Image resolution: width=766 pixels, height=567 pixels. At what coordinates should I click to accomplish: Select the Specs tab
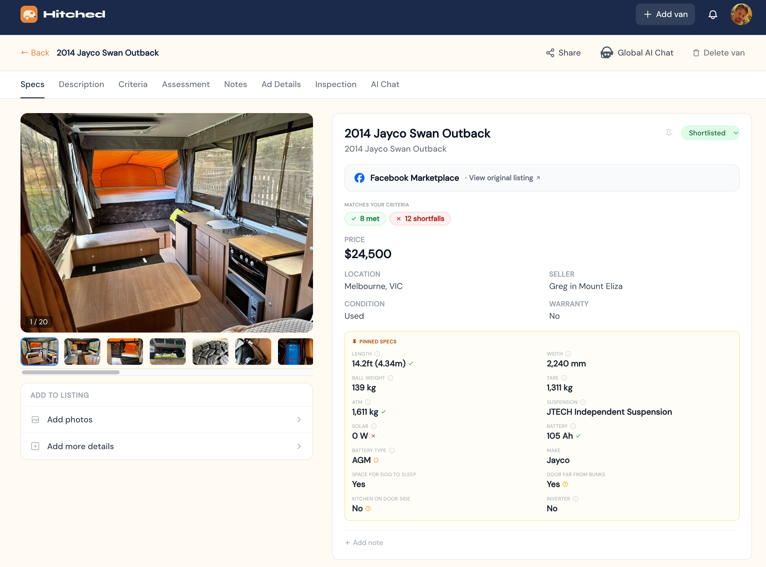click(32, 84)
